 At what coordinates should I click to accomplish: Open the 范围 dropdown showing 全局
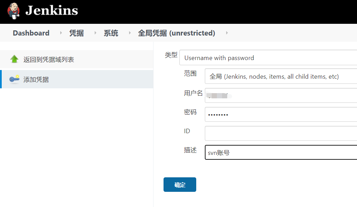(281, 76)
